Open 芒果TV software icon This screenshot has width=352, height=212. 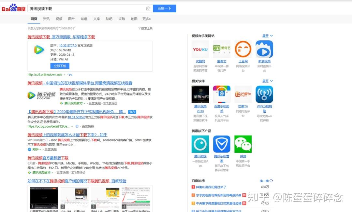(243, 94)
